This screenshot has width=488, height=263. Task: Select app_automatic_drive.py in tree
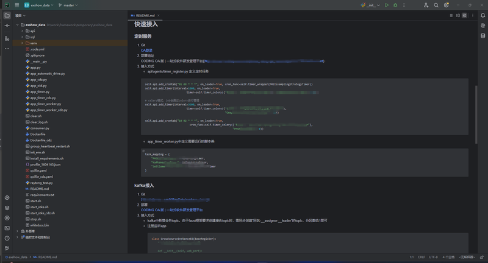tap(48, 74)
